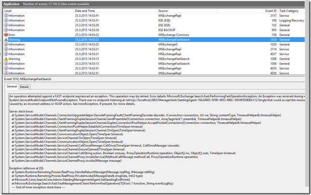Switch to the Details tab
The width and height of the screenshot is (311, 195).
pos(25,87)
